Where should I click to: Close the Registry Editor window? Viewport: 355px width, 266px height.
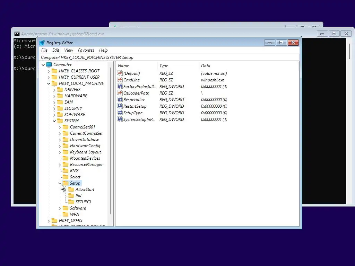pos(293,43)
